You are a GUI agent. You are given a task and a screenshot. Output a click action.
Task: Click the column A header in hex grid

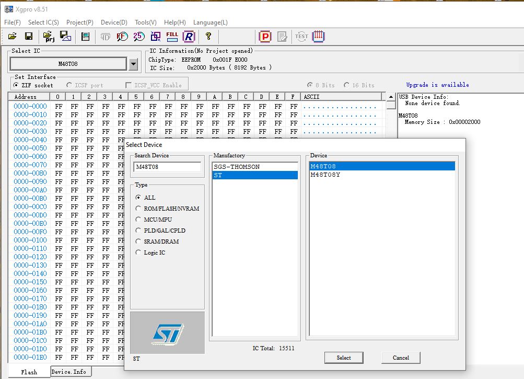pyautogui.click(x=215, y=97)
